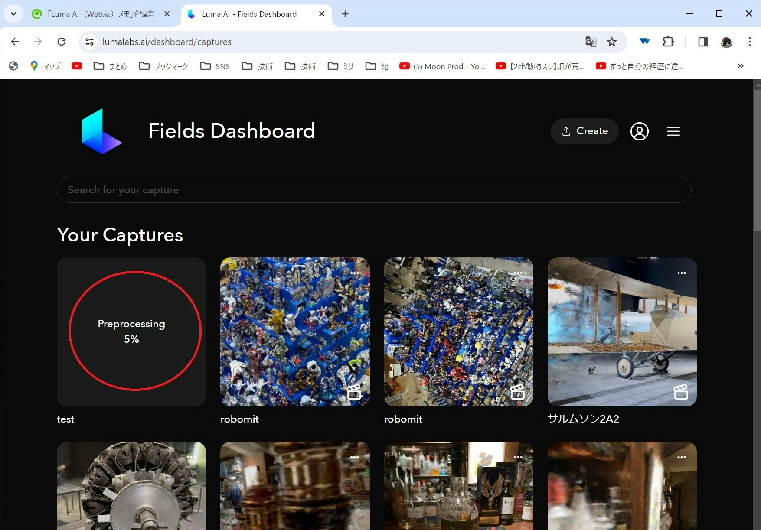Open the second robomit capture thumbnail
Screen dimensions: 761x530
tap(458, 332)
